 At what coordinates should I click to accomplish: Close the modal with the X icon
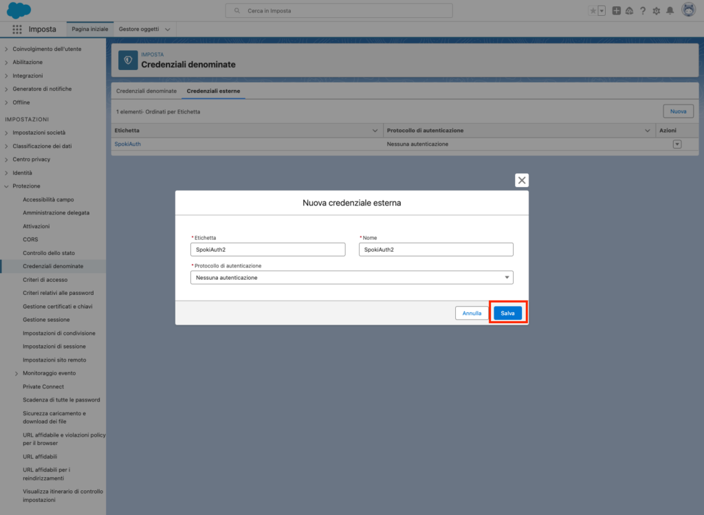[x=522, y=180]
